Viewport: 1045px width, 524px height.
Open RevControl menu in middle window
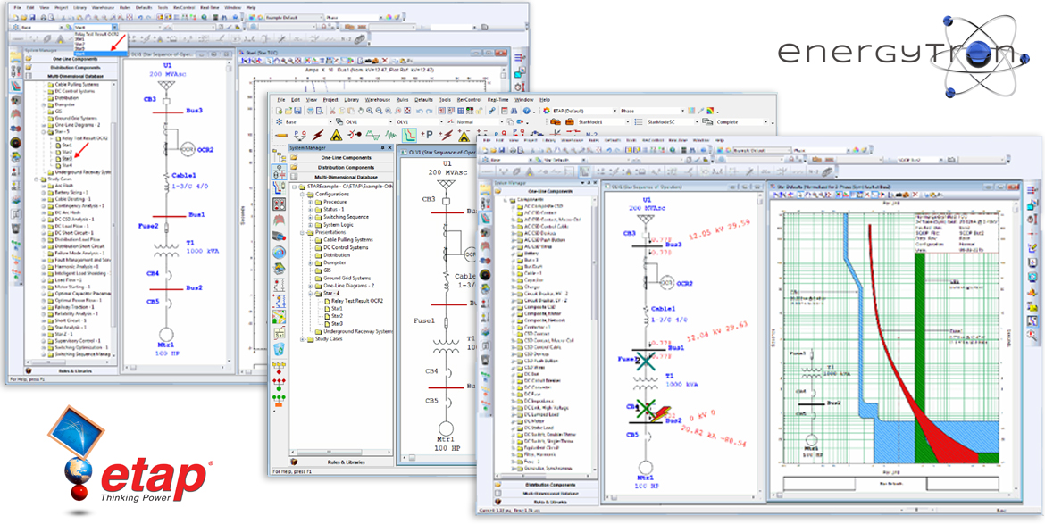[470, 99]
